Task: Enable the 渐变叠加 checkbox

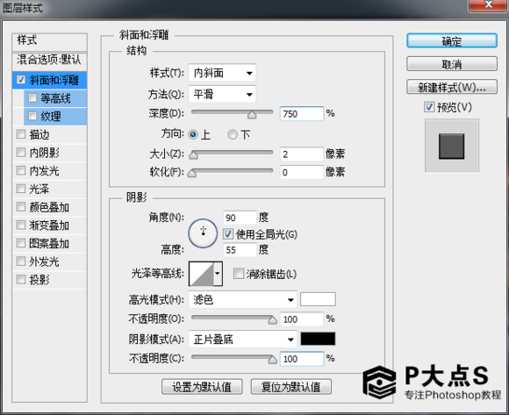Action: [21, 225]
